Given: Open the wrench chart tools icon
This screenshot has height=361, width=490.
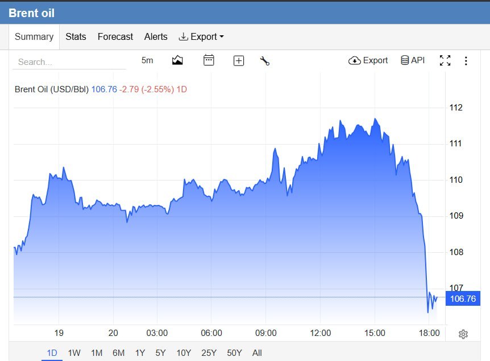Looking at the screenshot, I should click(x=265, y=61).
